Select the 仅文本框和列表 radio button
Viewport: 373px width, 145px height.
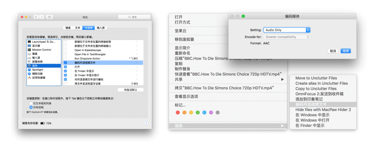[x=31, y=104]
